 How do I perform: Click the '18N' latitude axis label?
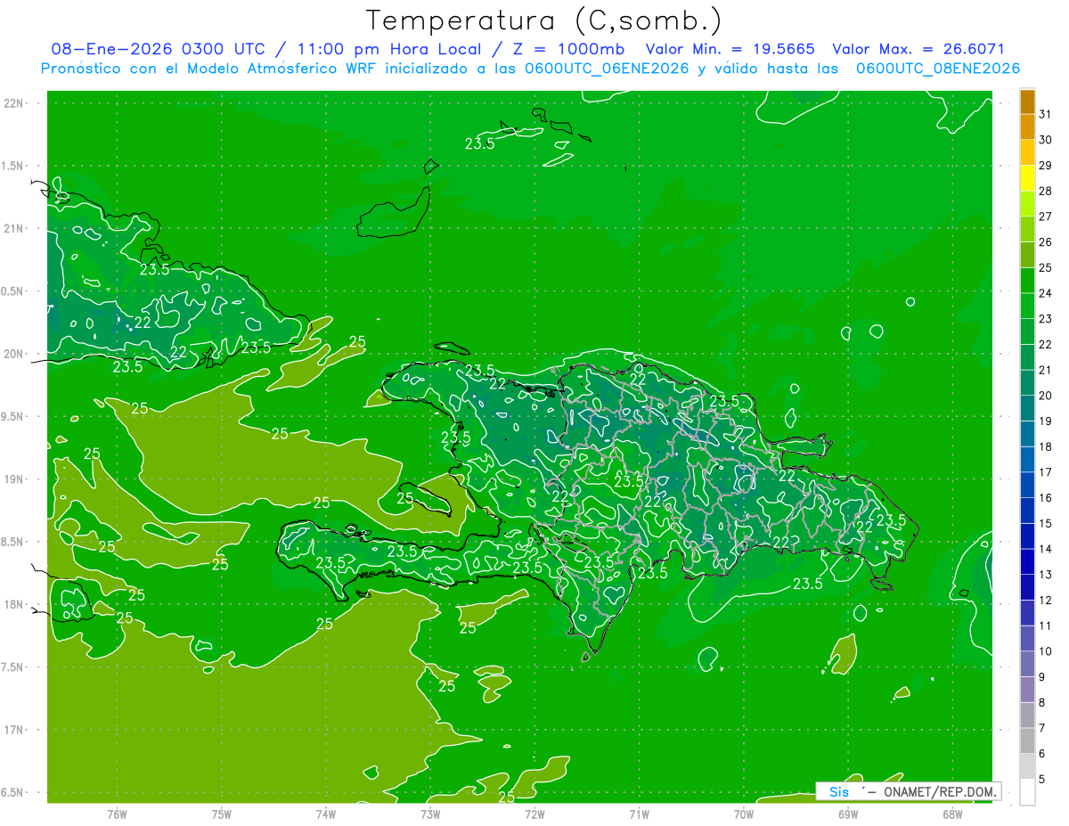[x=15, y=604]
